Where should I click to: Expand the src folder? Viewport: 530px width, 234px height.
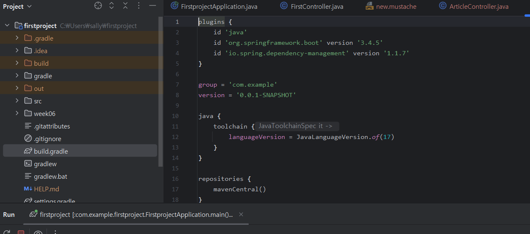point(17,101)
